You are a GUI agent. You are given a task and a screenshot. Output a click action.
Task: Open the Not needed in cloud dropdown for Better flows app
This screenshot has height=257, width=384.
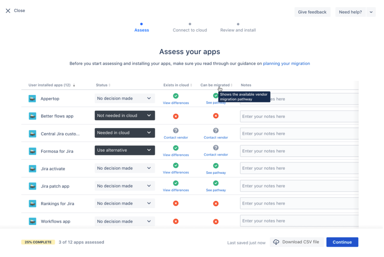click(x=125, y=116)
